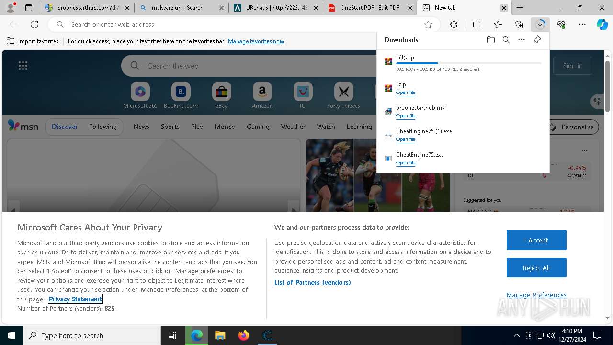
Task: Pin the Downloads panel
Action: (537, 40)
